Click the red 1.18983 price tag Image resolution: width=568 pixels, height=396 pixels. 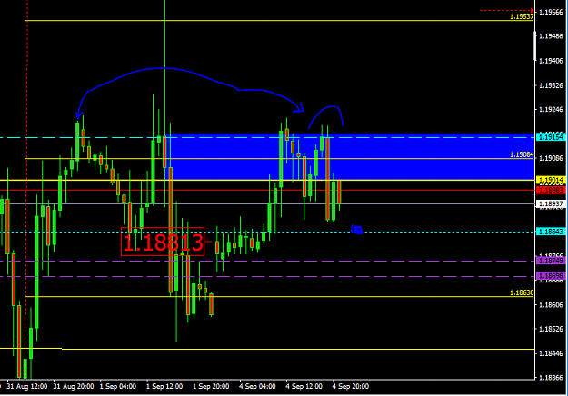tap(551, 190)
